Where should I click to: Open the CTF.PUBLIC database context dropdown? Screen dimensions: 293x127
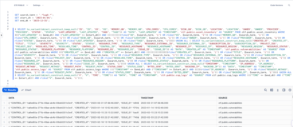[21, 5]
